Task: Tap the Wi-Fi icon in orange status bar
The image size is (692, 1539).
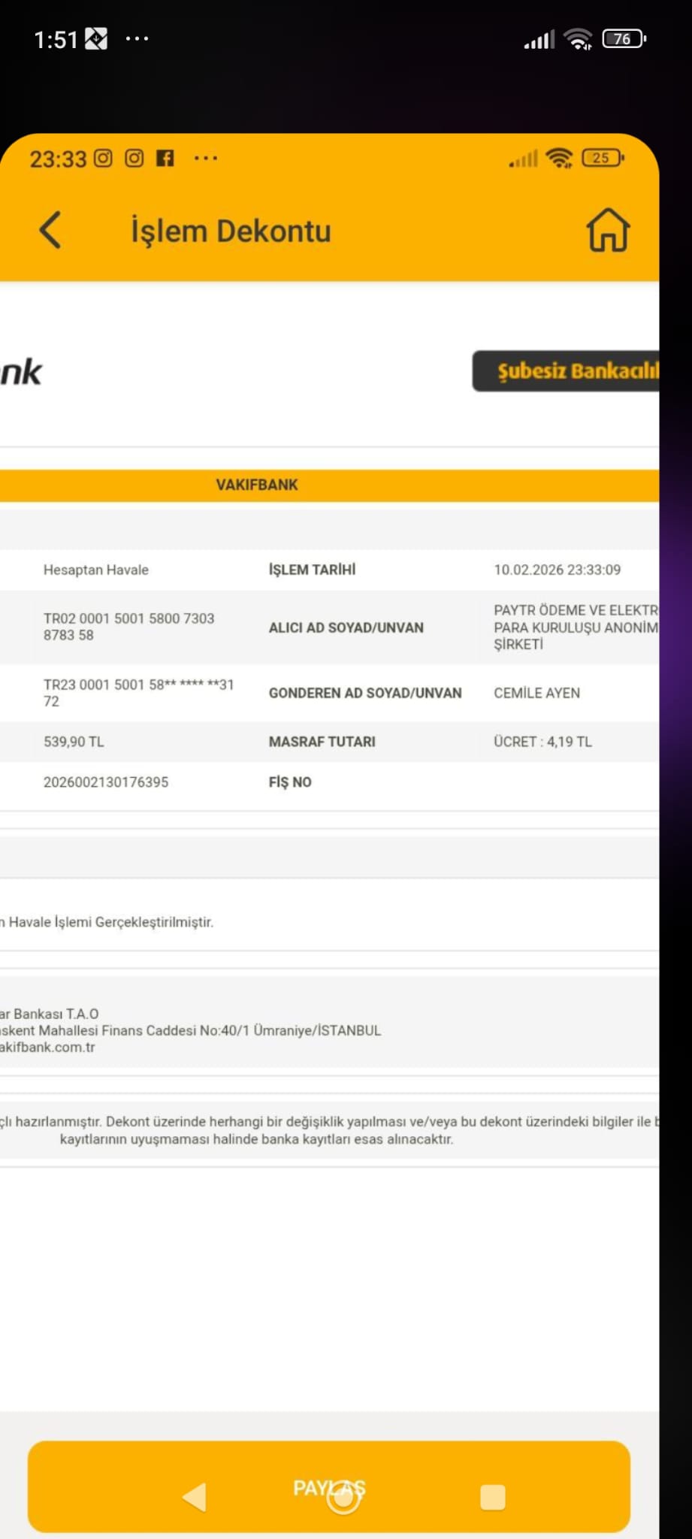Action: 559,158
